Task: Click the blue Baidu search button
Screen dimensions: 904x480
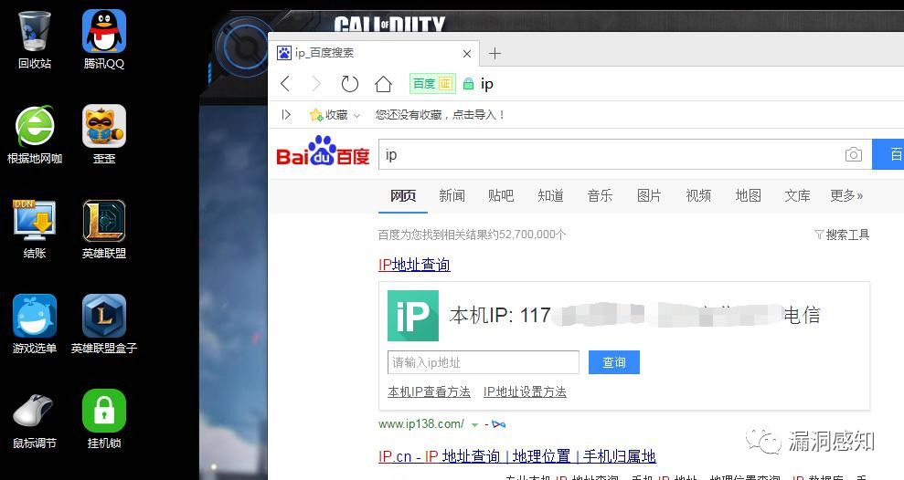Action: pyautogui.click(x=888, y=154)
